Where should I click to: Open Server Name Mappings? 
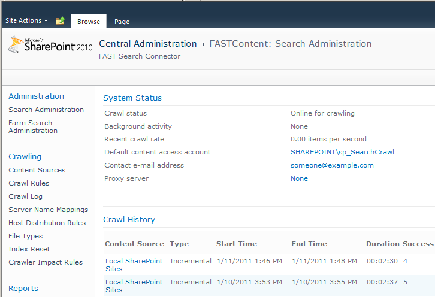[48, 210]
